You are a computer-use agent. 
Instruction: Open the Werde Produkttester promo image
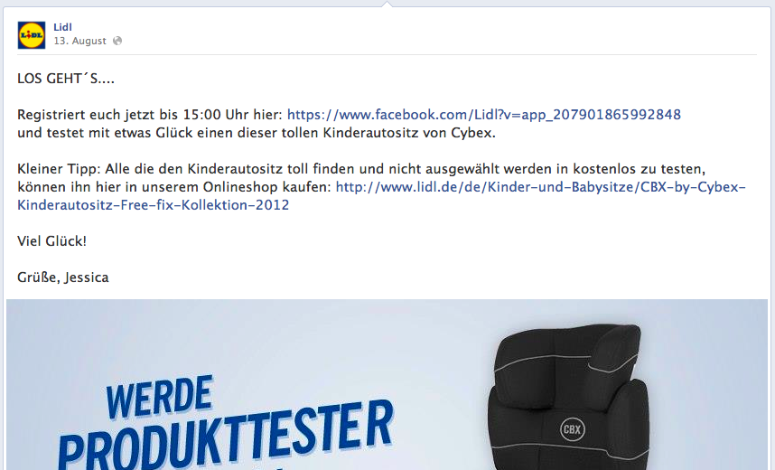tap(387, 384)
